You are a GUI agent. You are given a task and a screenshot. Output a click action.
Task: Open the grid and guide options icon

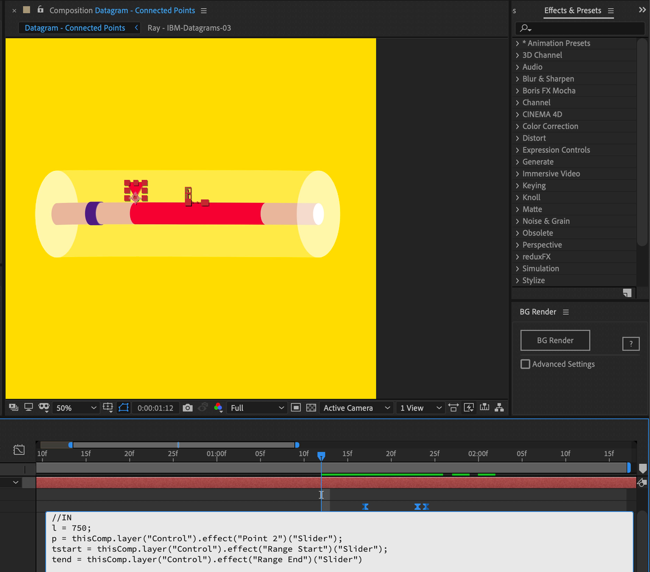click(x=108, y=407)
